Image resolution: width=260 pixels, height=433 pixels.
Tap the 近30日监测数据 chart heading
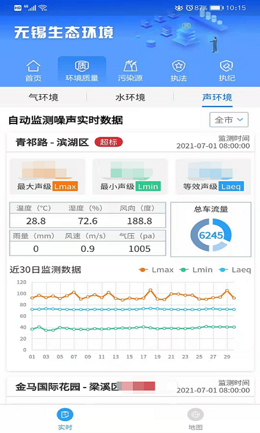[45, 270]
